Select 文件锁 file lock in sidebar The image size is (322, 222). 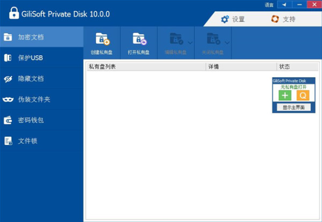[28, 141]
